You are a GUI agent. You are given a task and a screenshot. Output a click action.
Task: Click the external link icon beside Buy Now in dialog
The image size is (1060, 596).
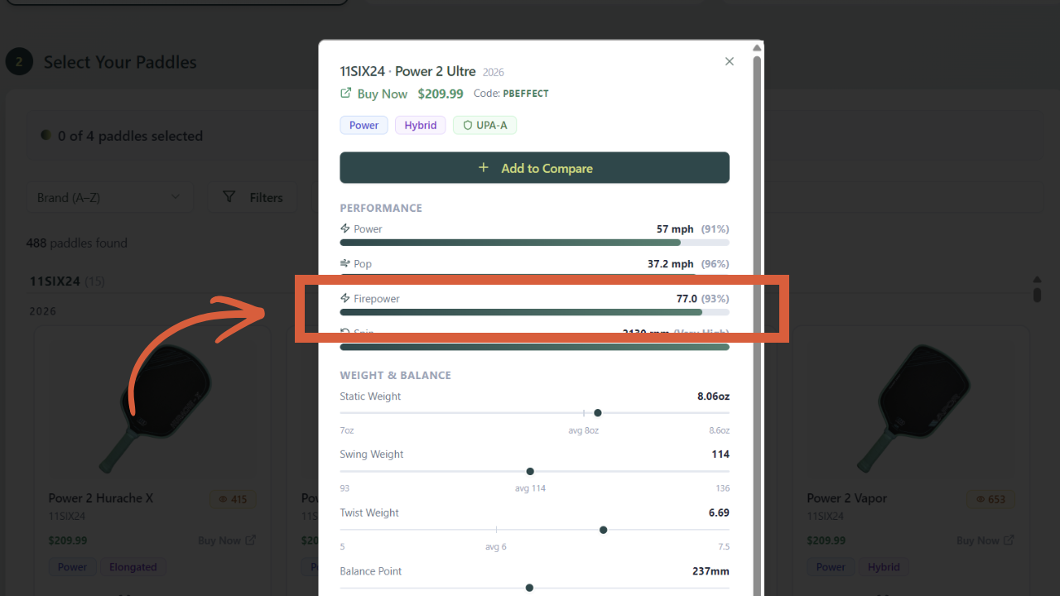(346, 93)
